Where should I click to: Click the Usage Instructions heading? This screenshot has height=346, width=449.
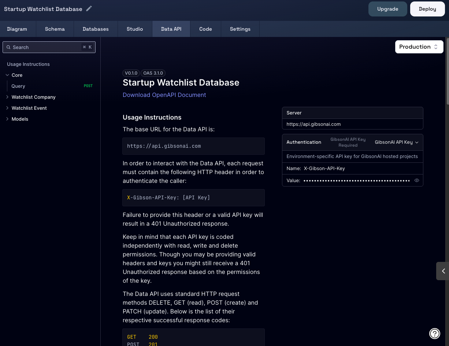152,117
